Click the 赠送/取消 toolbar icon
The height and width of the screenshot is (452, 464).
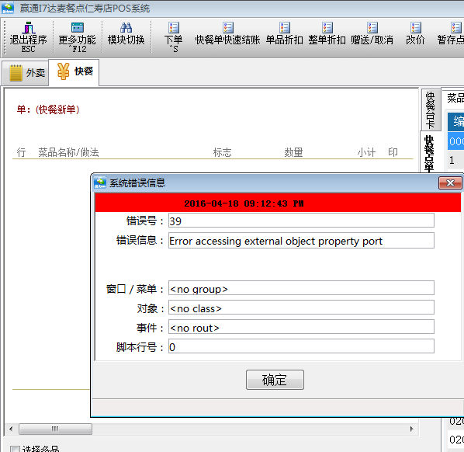[x=372, y=27]
